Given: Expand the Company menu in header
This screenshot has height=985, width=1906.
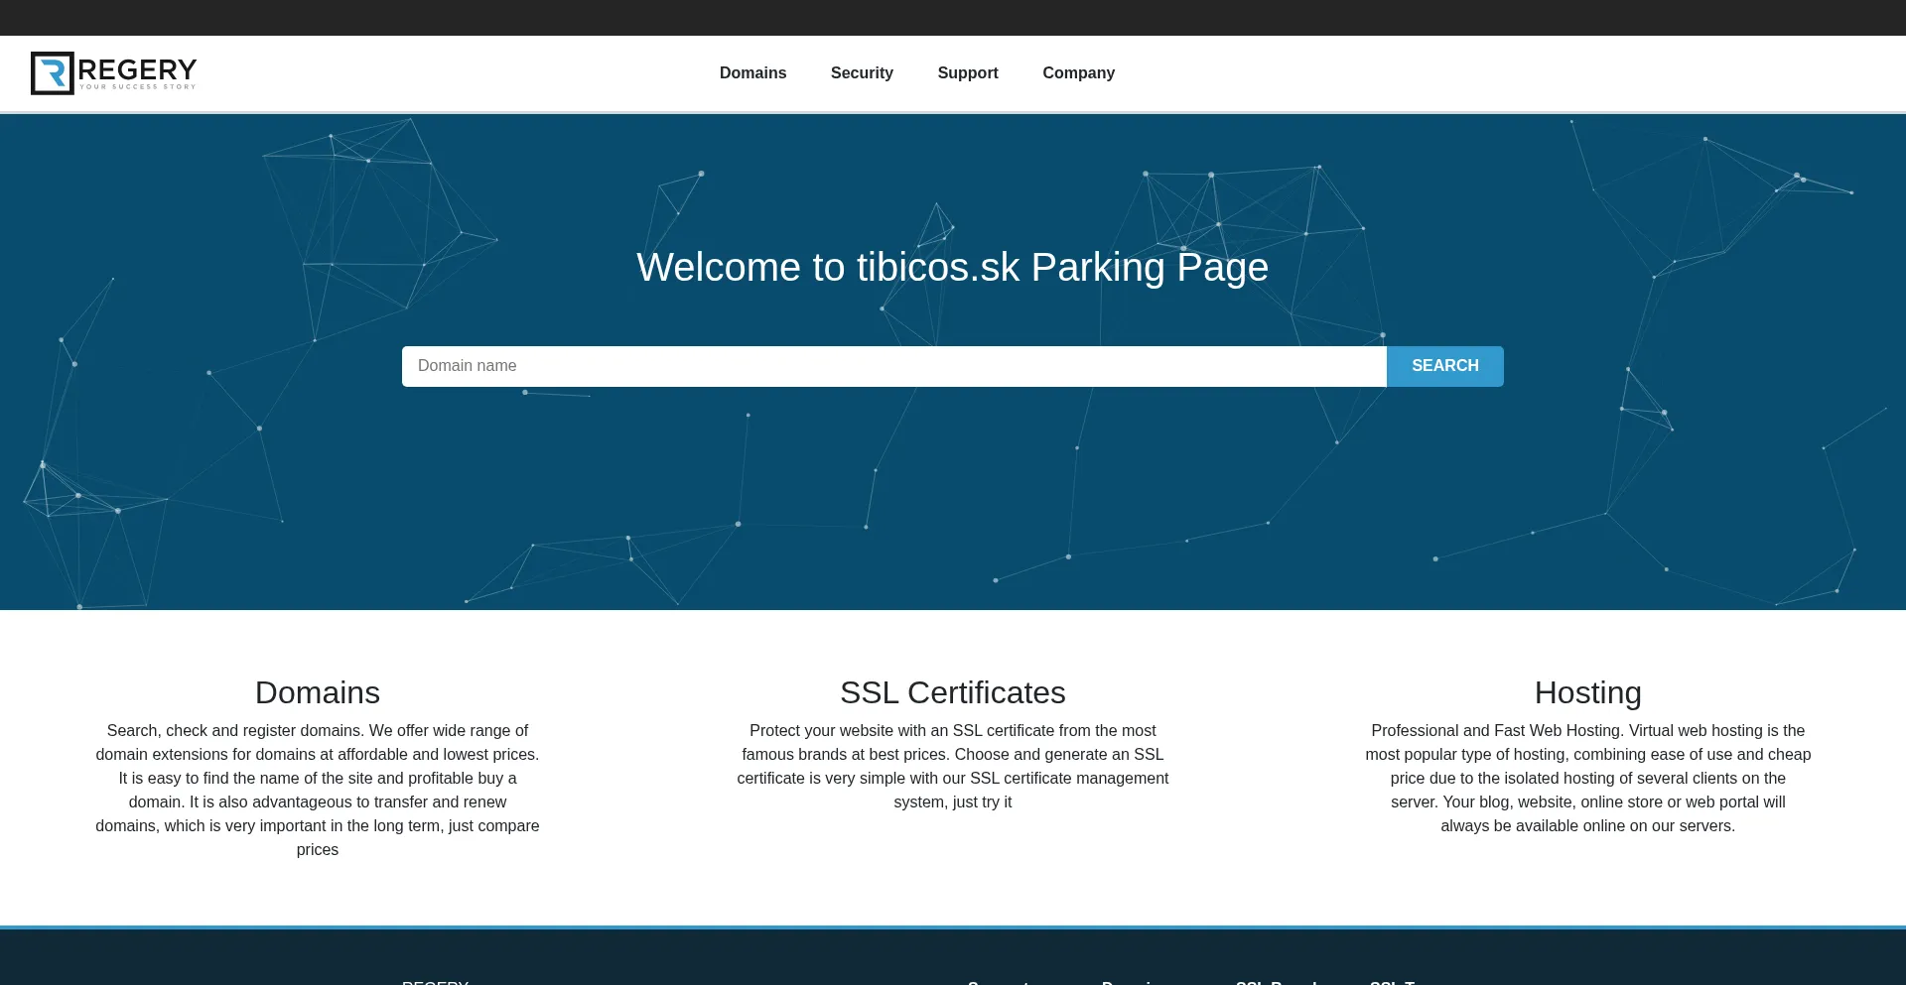Looking at the screenshot, I should (1078, 73).
